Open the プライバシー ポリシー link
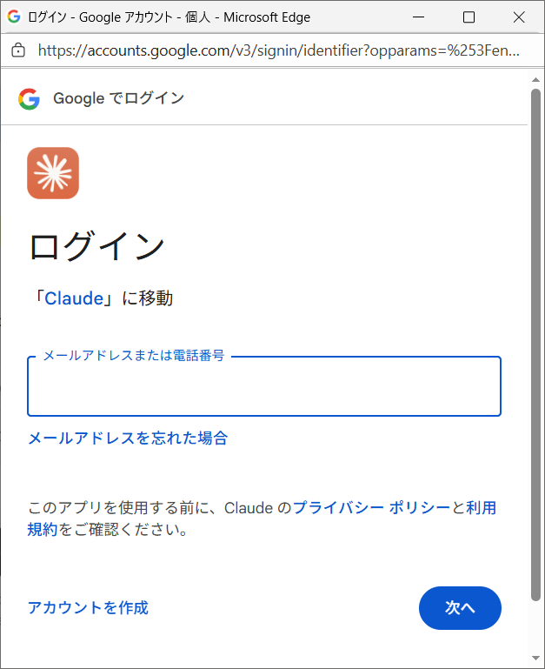The image size is (545, 669). tap(371, 507)
